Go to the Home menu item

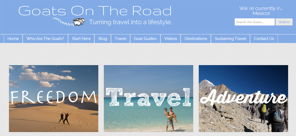13,39
